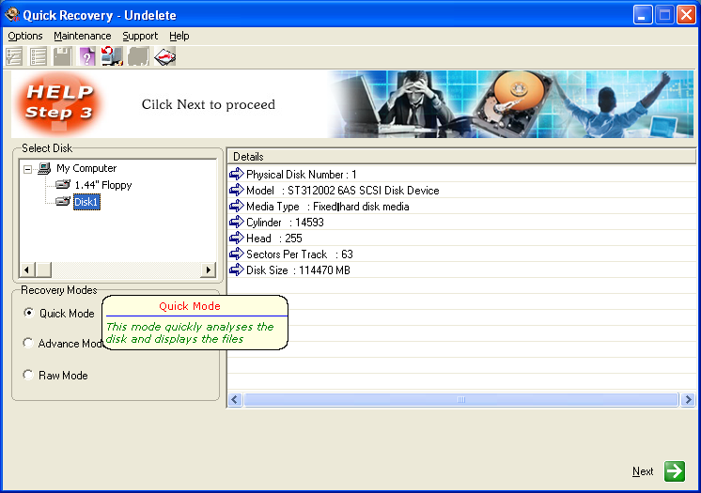Viewport: 701px width, 493px height.
Task: Select the 1.44" Floppy tree item
Action: (102, 185)
